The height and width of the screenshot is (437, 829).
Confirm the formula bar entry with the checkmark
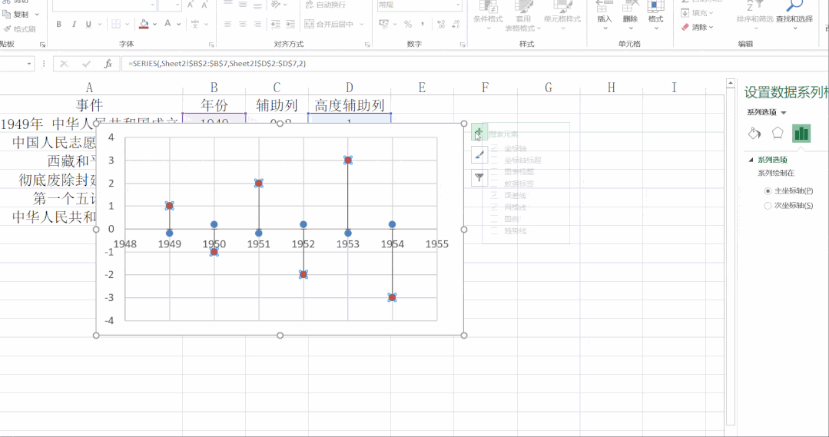pos(86,64)
